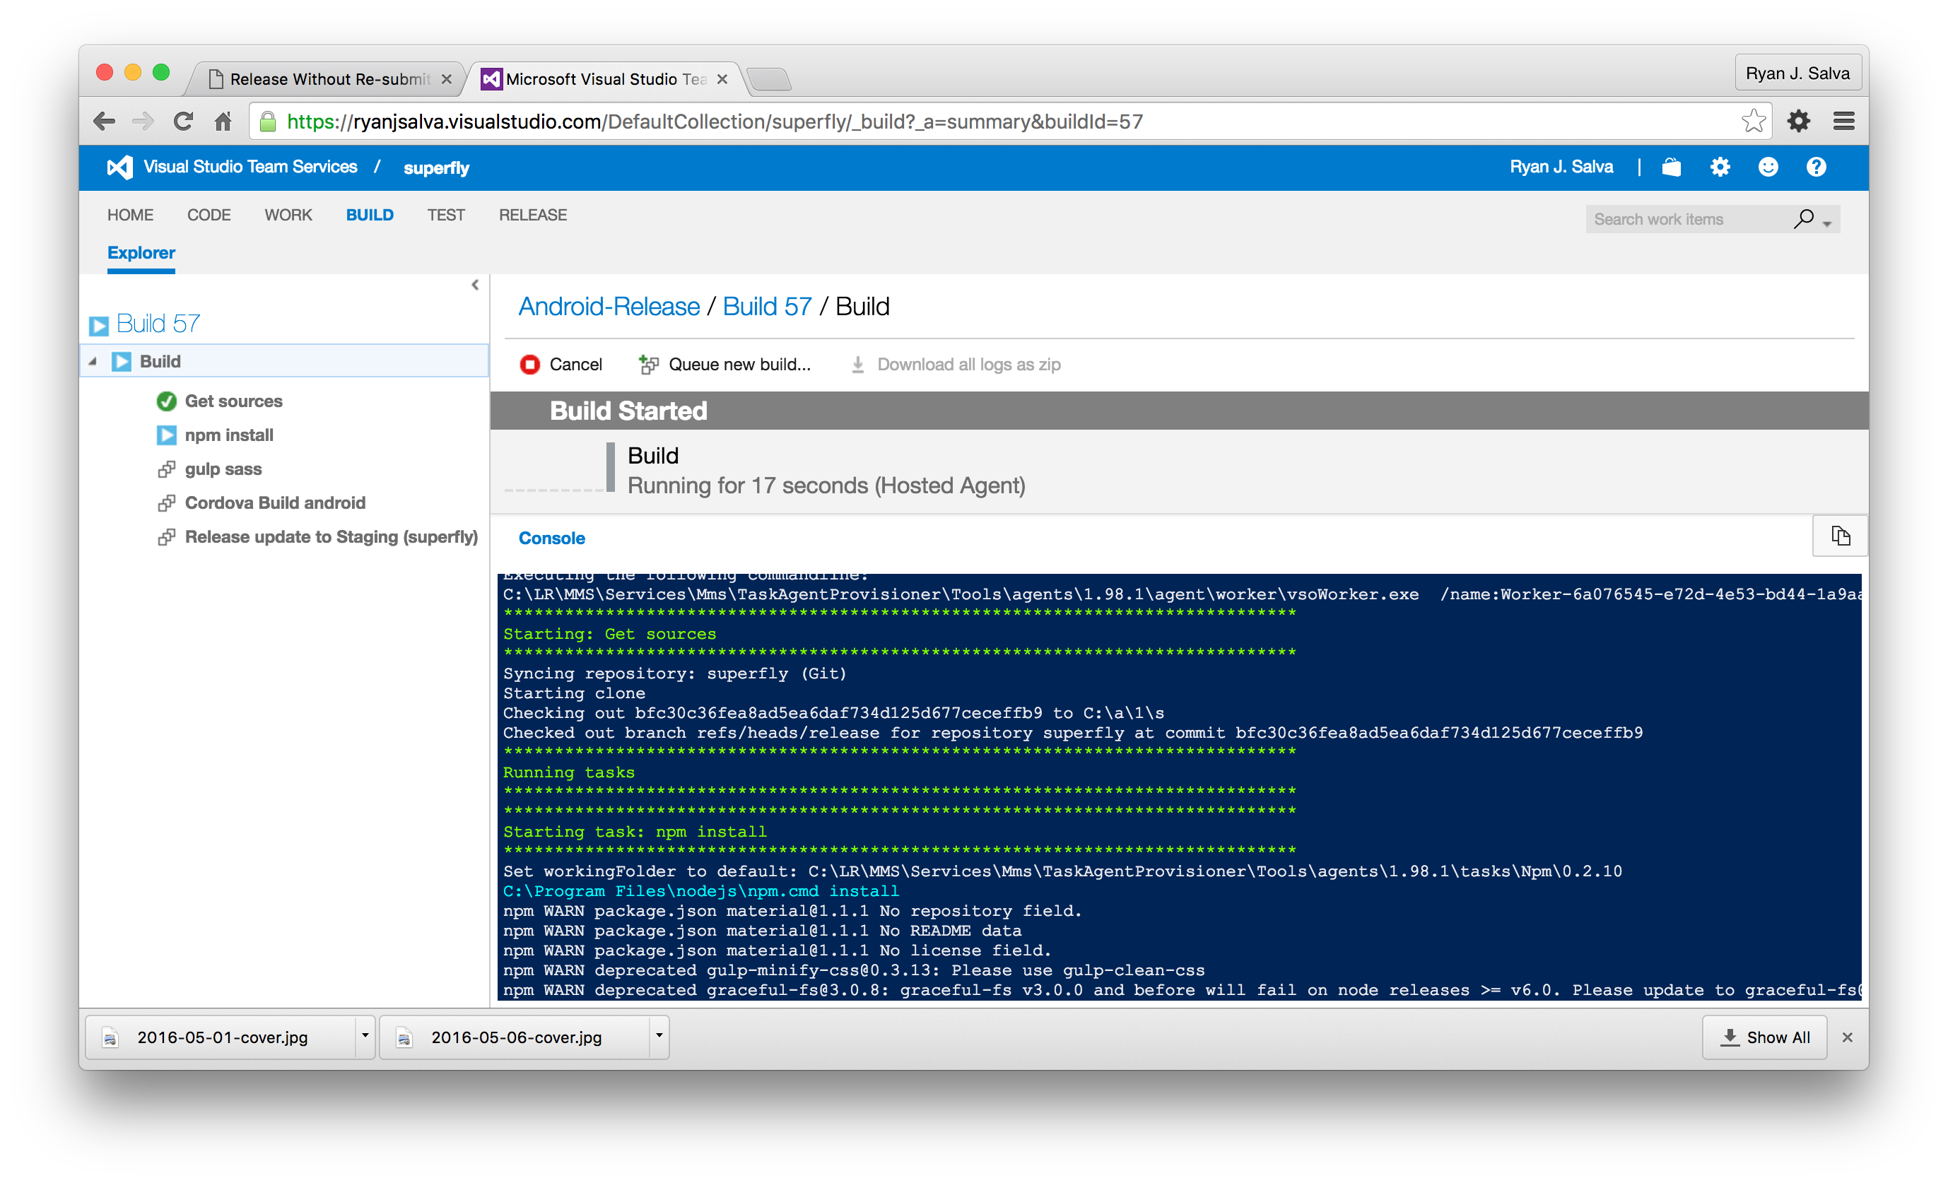
Task: Select the RELEASE navigation tab
Action: tap(533, 214)
